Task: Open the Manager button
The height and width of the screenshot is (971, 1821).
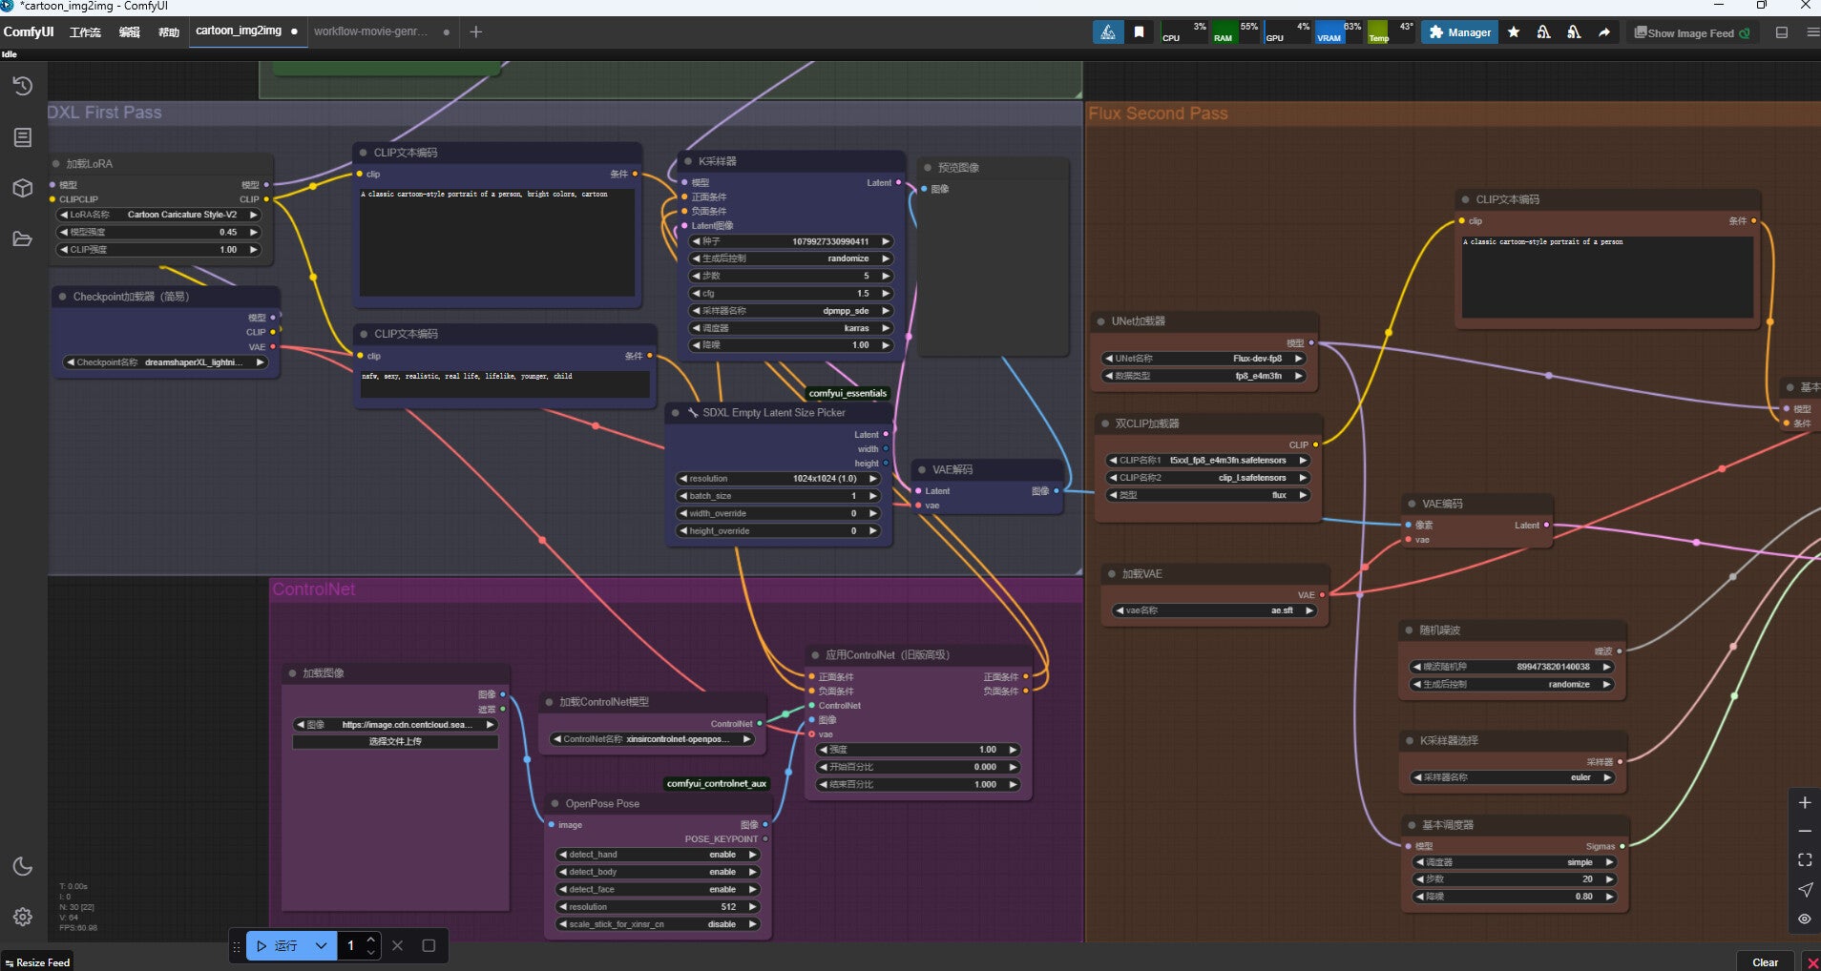Action: [1459, 32]
